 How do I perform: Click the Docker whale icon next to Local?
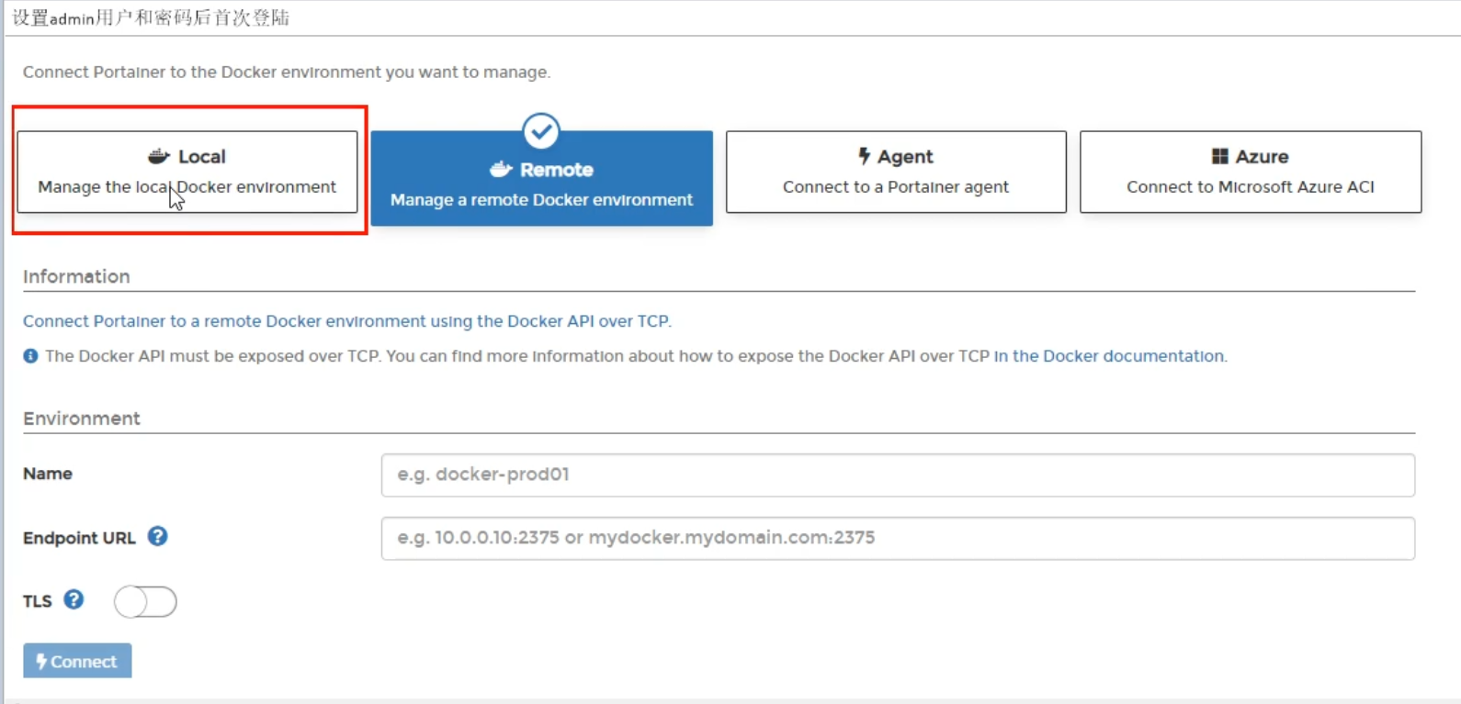tap(159, 156)
